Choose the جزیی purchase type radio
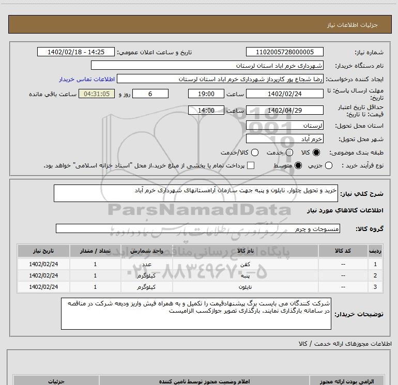Viewport: 398px width, 385px height. (329, 165)
